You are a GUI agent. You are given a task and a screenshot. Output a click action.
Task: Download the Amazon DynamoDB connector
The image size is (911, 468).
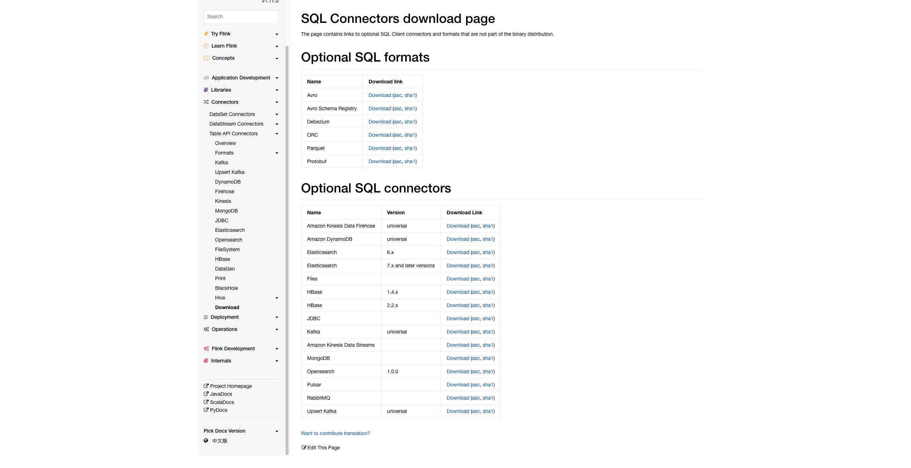(x=458, y=239)
